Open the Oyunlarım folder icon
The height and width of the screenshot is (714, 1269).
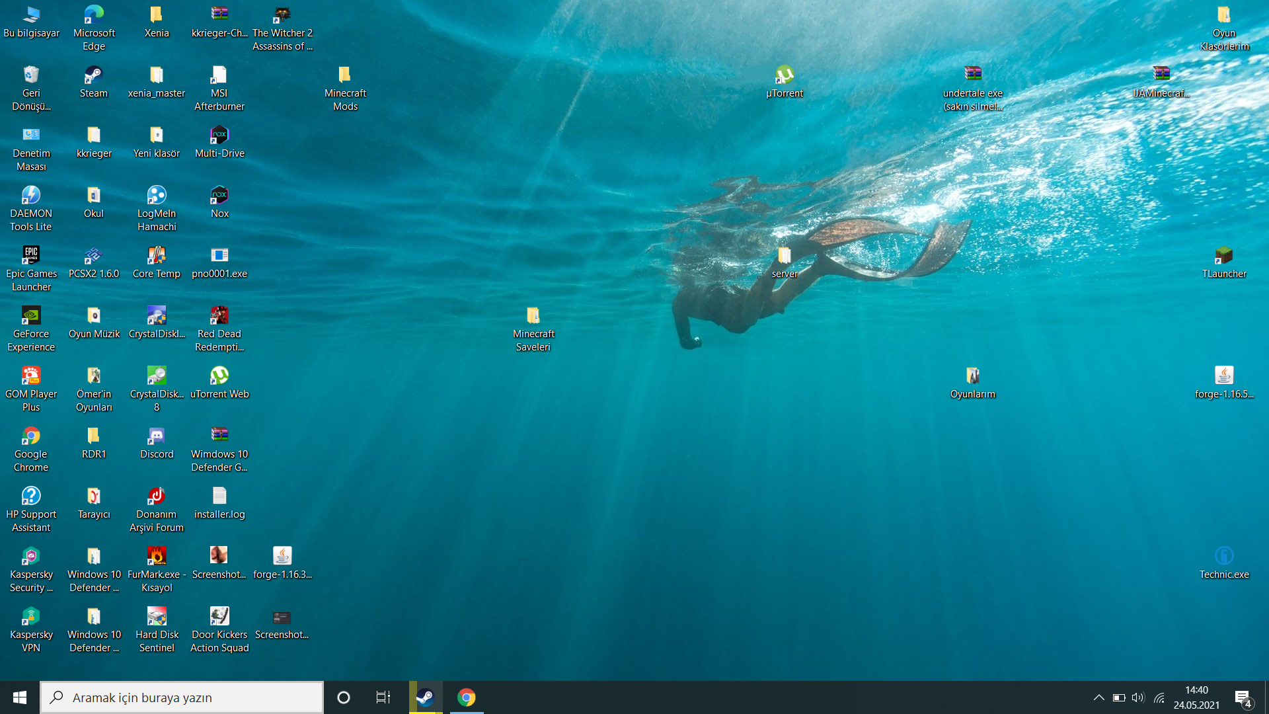click(973, 383)
